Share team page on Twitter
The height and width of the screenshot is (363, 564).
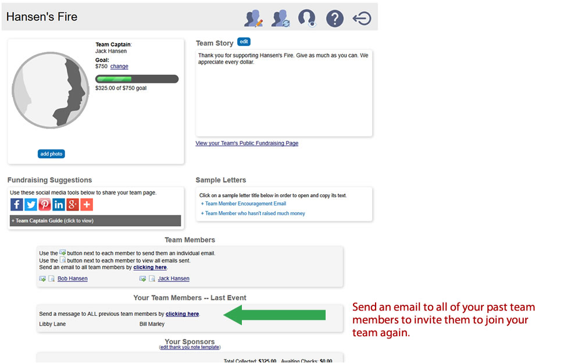(x=31, y=205)
